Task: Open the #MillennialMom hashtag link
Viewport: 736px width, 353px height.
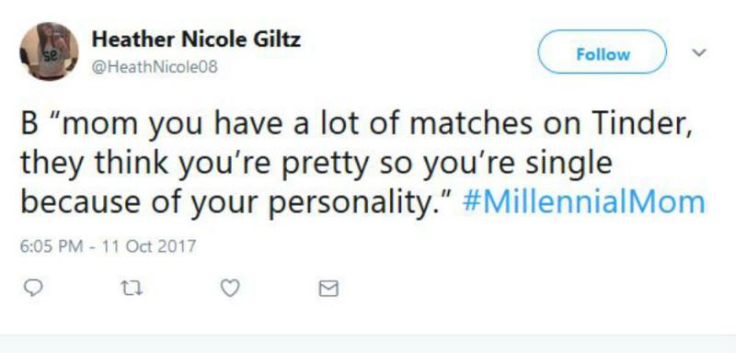Action: 583,201
